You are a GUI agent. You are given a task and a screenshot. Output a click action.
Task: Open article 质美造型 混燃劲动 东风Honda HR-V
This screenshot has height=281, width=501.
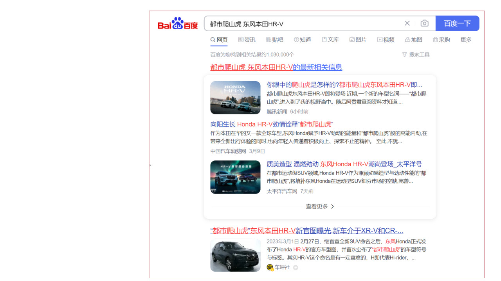[344, 164]
